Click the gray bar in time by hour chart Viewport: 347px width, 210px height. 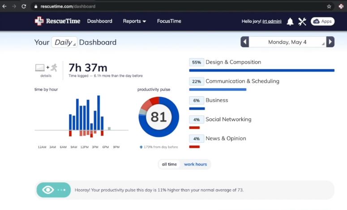coord(109,129)
